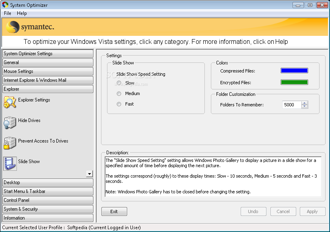Open the File menu
This screenshot has height=232, width=330.
coord(8,13)
